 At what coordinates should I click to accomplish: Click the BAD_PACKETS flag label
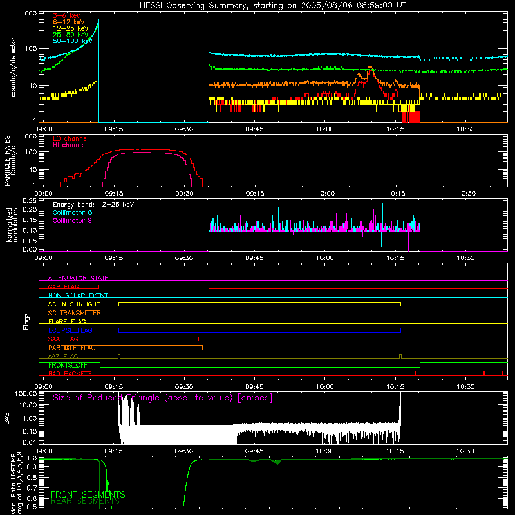[x=70, y=373]
